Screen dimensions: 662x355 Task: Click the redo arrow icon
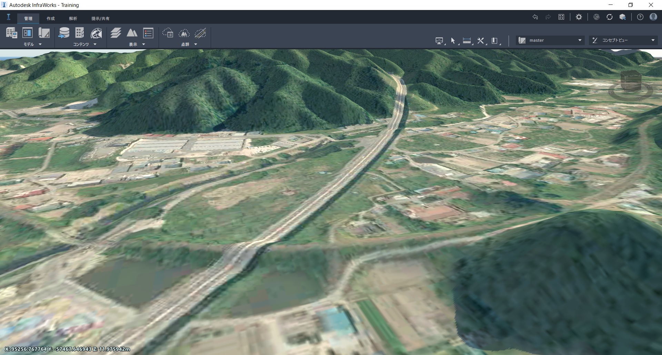click(x=548, y=17)
